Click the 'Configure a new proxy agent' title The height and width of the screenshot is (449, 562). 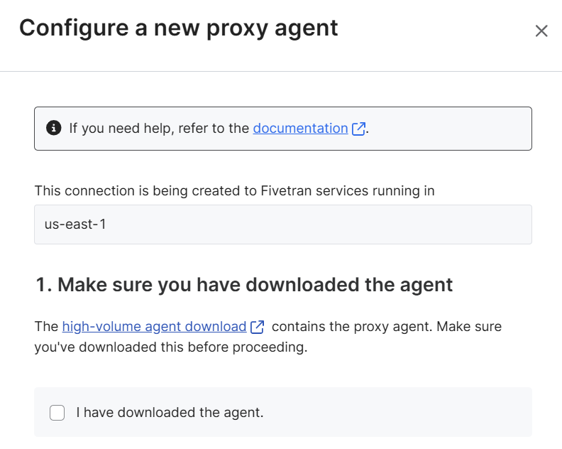(x=179, y=28)
